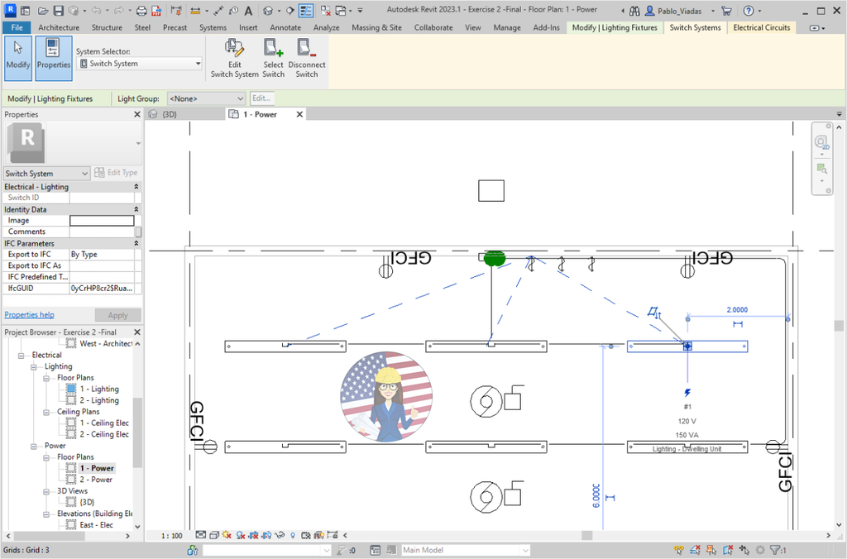
Task: Toggle the Properties palette button
Action: (x=54, y=58)
